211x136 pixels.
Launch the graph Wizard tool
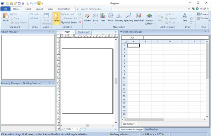pos(87,17)
